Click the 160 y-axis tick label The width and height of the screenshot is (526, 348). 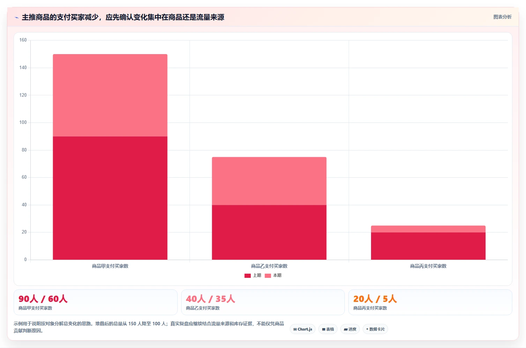click(23, 40)
